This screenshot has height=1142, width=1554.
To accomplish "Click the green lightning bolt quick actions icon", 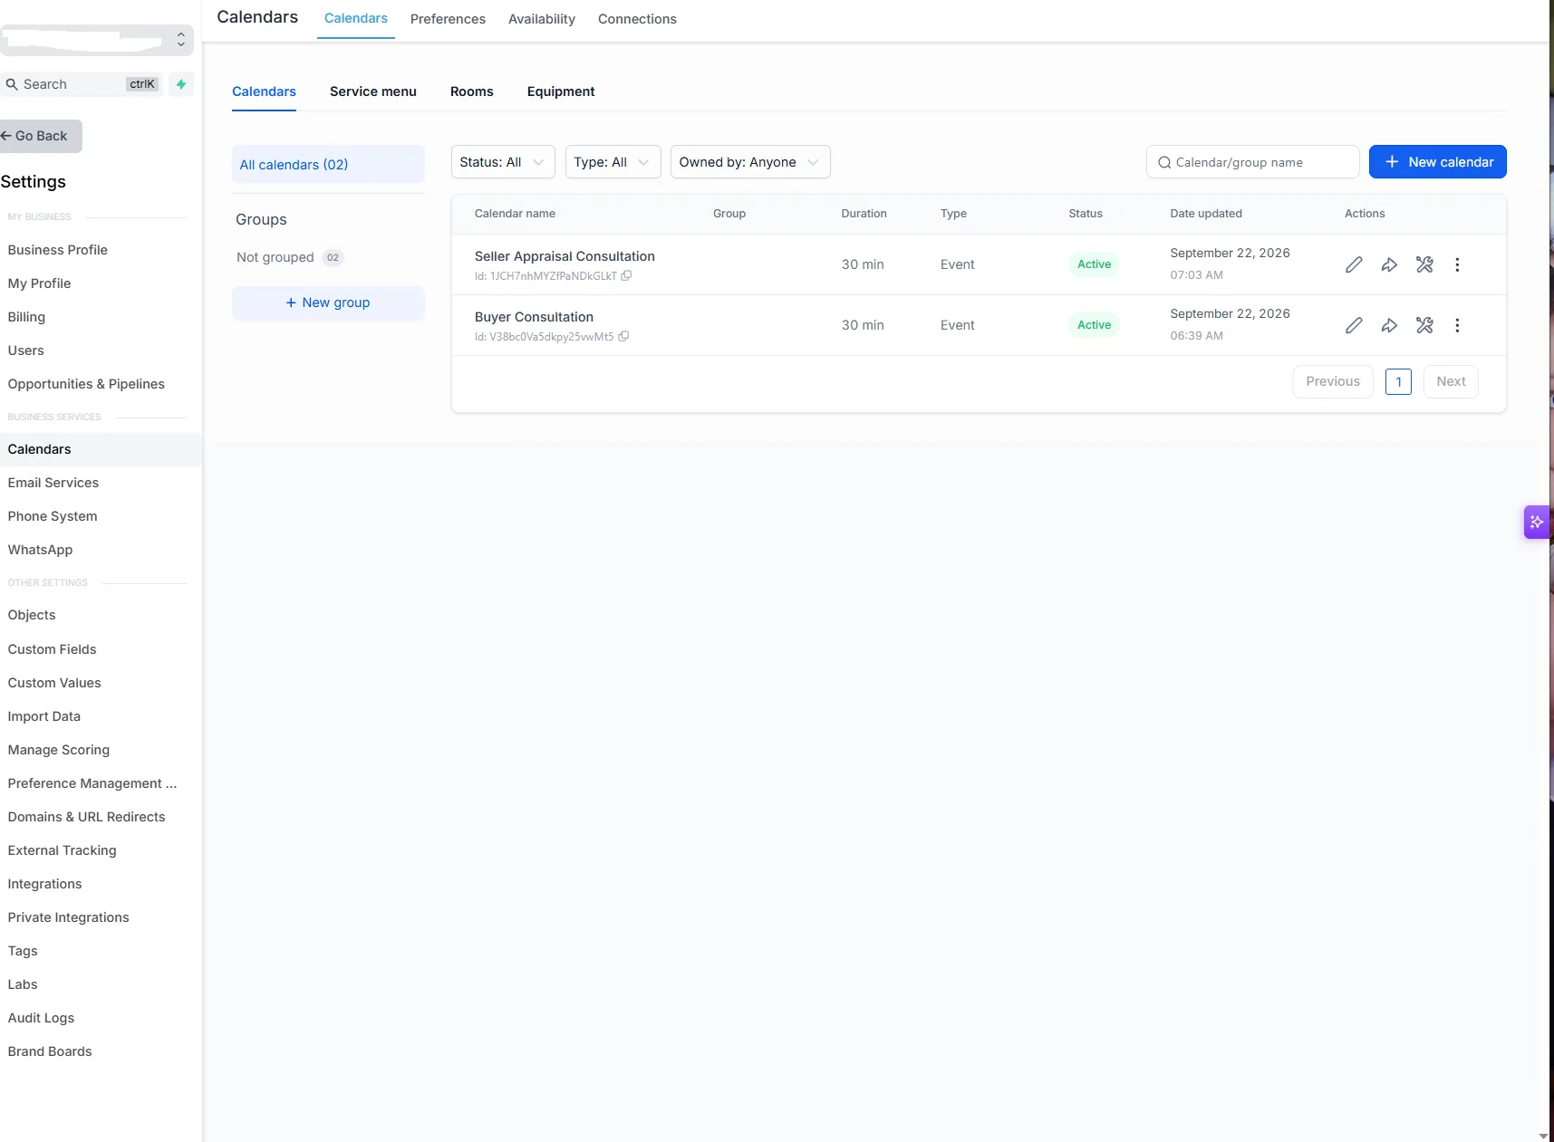I will coord(181,84).
